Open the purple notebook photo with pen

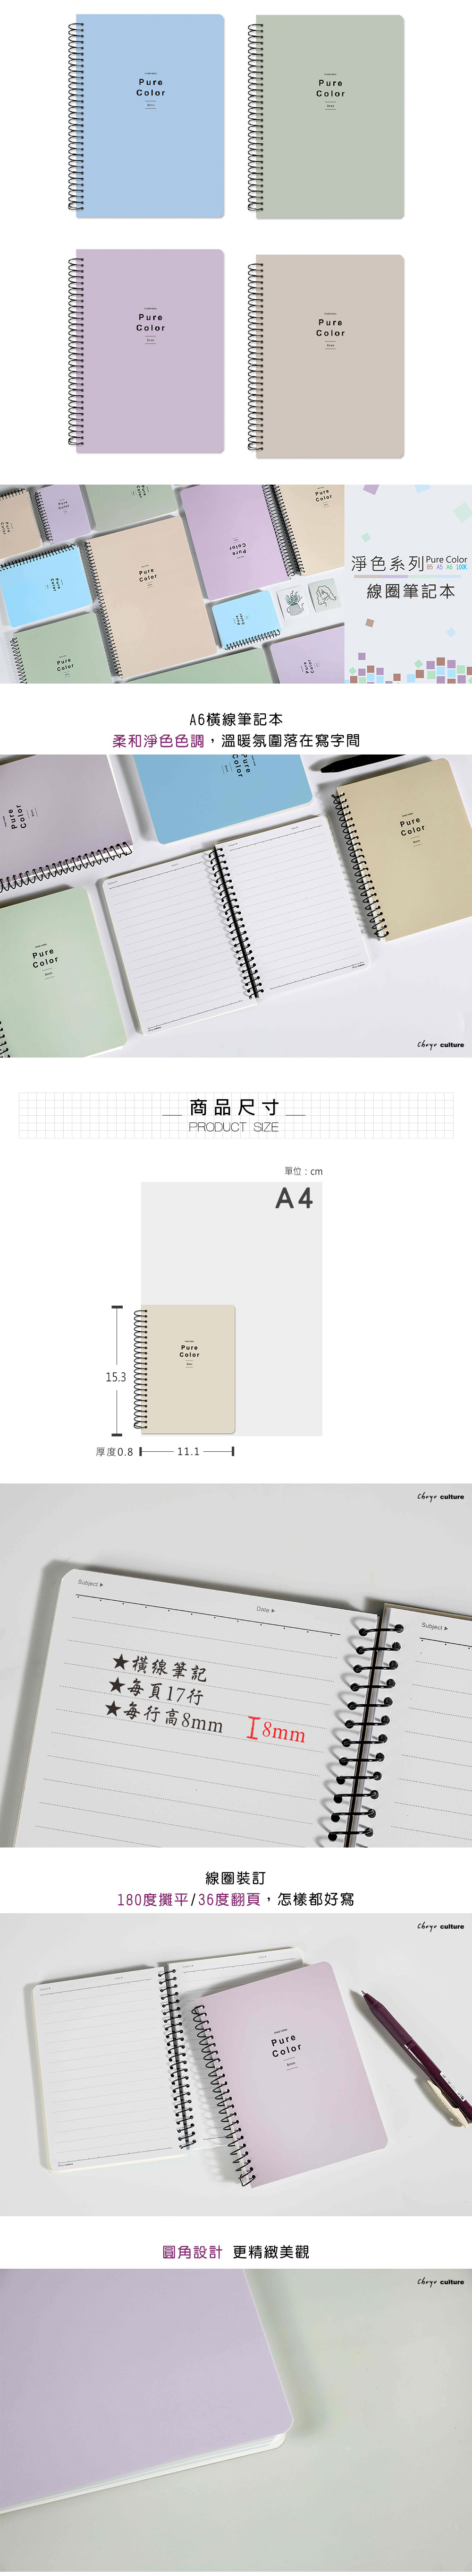click(x=236, y=2064)
